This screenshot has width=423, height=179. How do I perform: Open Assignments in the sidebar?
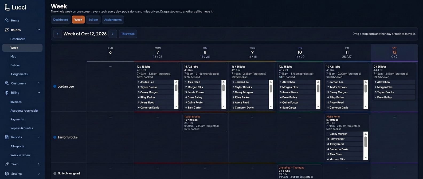pyautogui.click(x=19, y=74)
